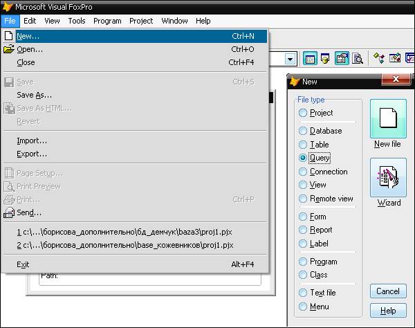Choose Close in the File menu
The width and height of the screenshot is (415, 328).
click(x=136, y=62)
